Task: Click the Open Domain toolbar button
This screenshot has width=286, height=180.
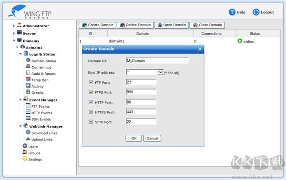Action: [x=172, y=25]
